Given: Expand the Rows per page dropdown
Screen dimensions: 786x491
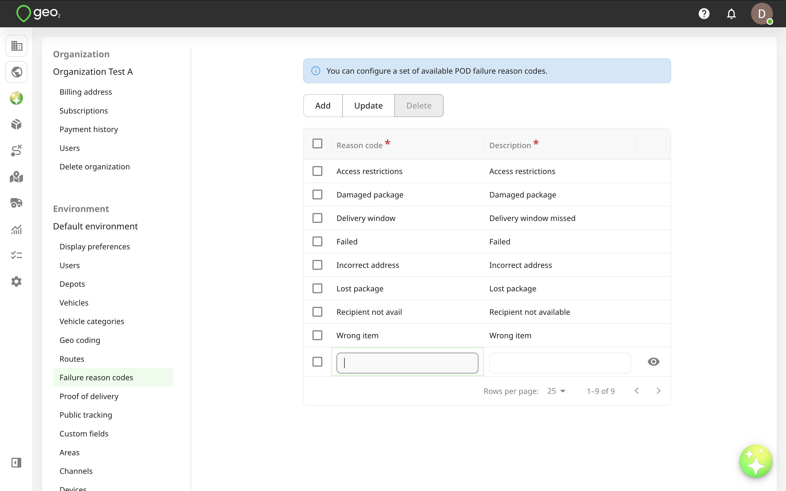Looking at the screenshot, I should pos(556,391).
